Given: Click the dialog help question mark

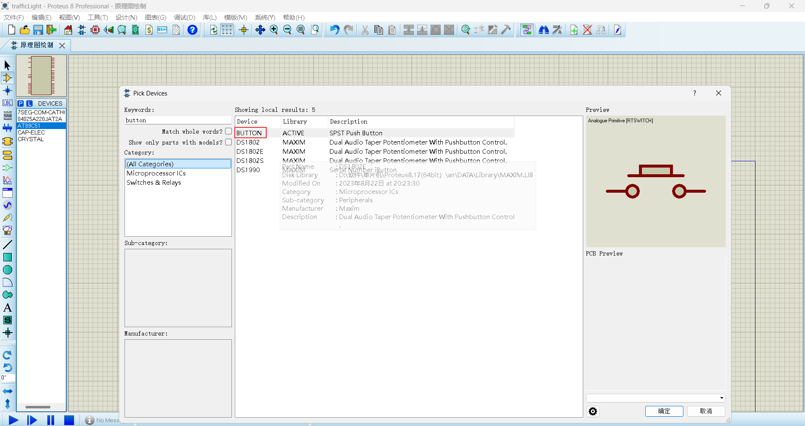Looking at the screenshot, I should tap(695, 93).
